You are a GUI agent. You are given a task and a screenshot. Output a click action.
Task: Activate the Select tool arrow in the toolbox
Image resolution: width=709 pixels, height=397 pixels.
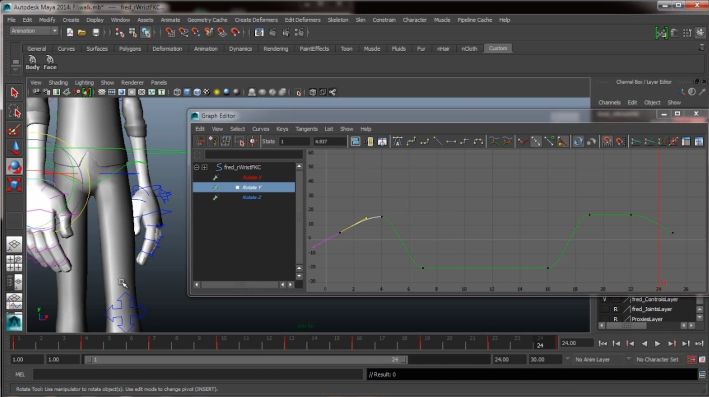coord(14,92)
